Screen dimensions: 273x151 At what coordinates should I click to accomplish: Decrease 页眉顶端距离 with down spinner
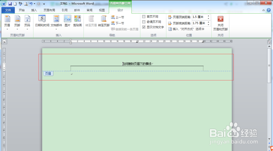click(208, 19)
